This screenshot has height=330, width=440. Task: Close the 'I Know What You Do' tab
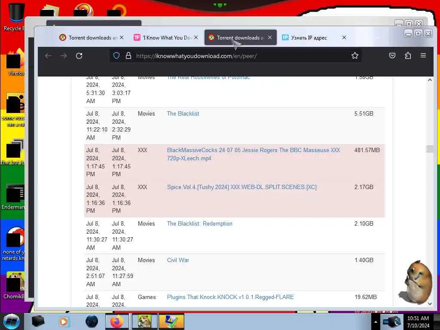[x=196, y=37]
